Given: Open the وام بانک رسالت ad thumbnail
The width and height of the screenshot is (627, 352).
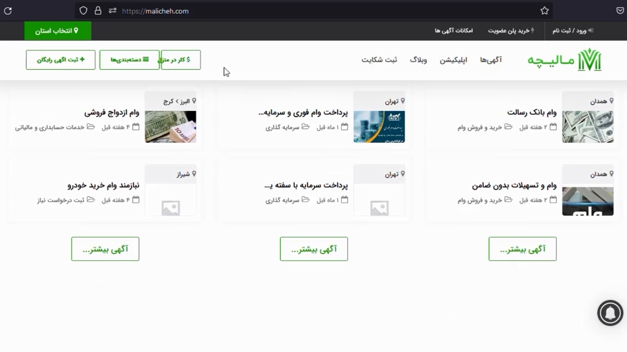Looking at the screenshot, I should point(587,127).
